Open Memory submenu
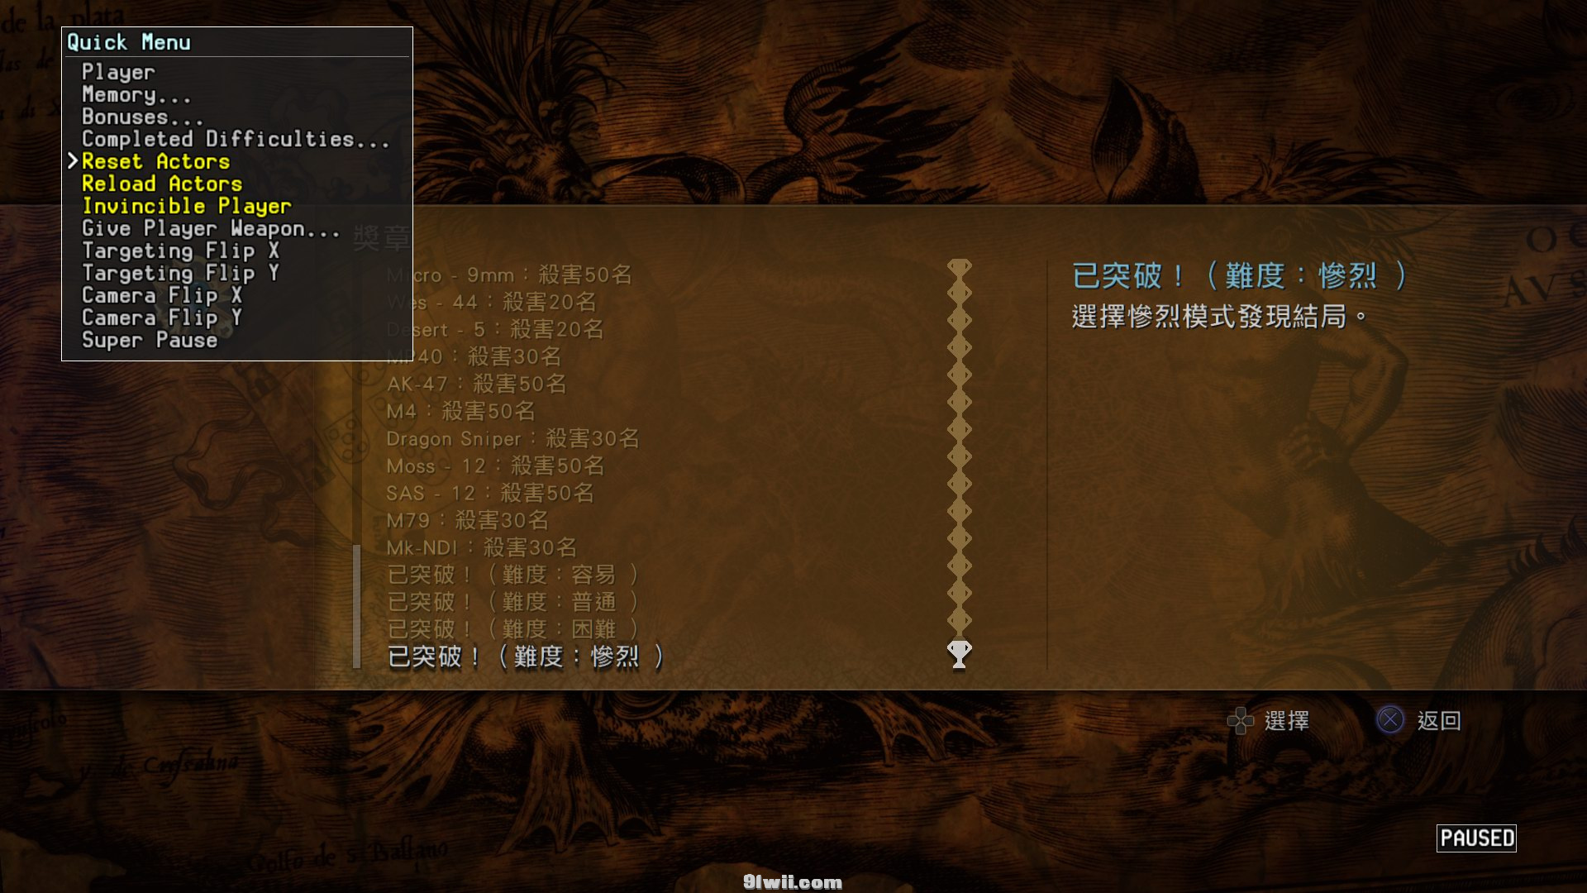 pos(136,93)
